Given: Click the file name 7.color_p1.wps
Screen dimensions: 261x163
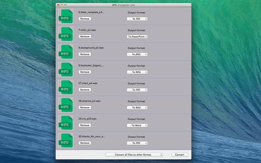Looking at the screenshot, I should (x=87, y=30).
